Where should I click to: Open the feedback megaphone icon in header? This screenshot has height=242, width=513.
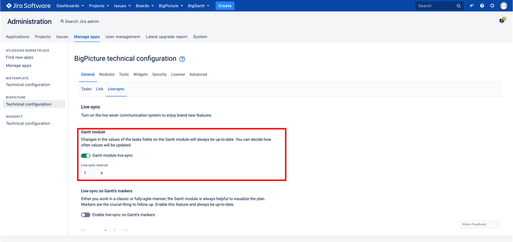click(x=472, y=6)
